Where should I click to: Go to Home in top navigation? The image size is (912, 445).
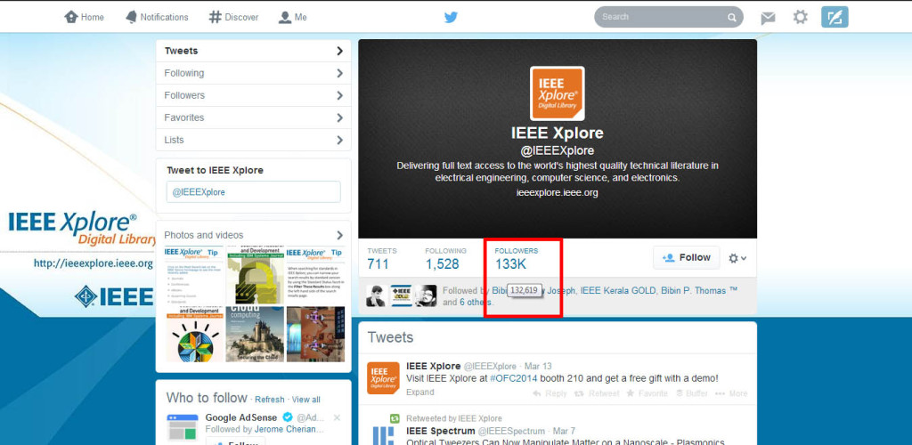(85, 17)
